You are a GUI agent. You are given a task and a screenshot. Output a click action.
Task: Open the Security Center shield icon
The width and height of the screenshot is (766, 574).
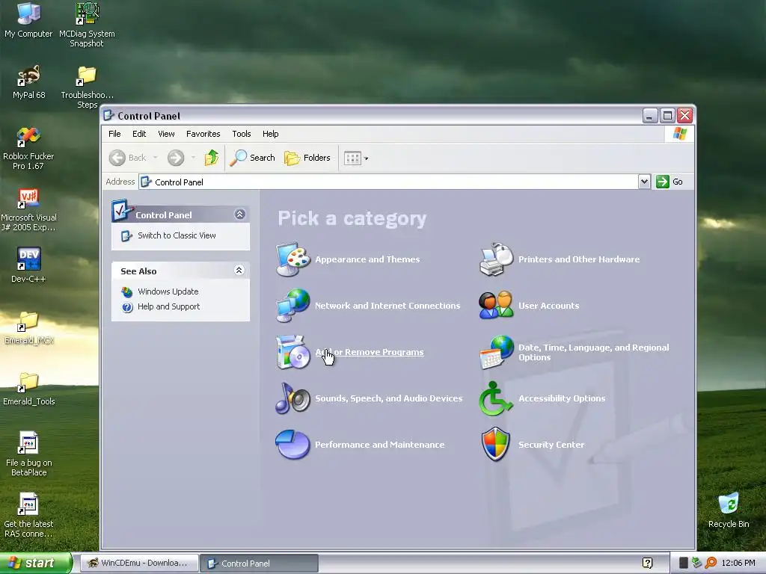[x=497, y=444]
